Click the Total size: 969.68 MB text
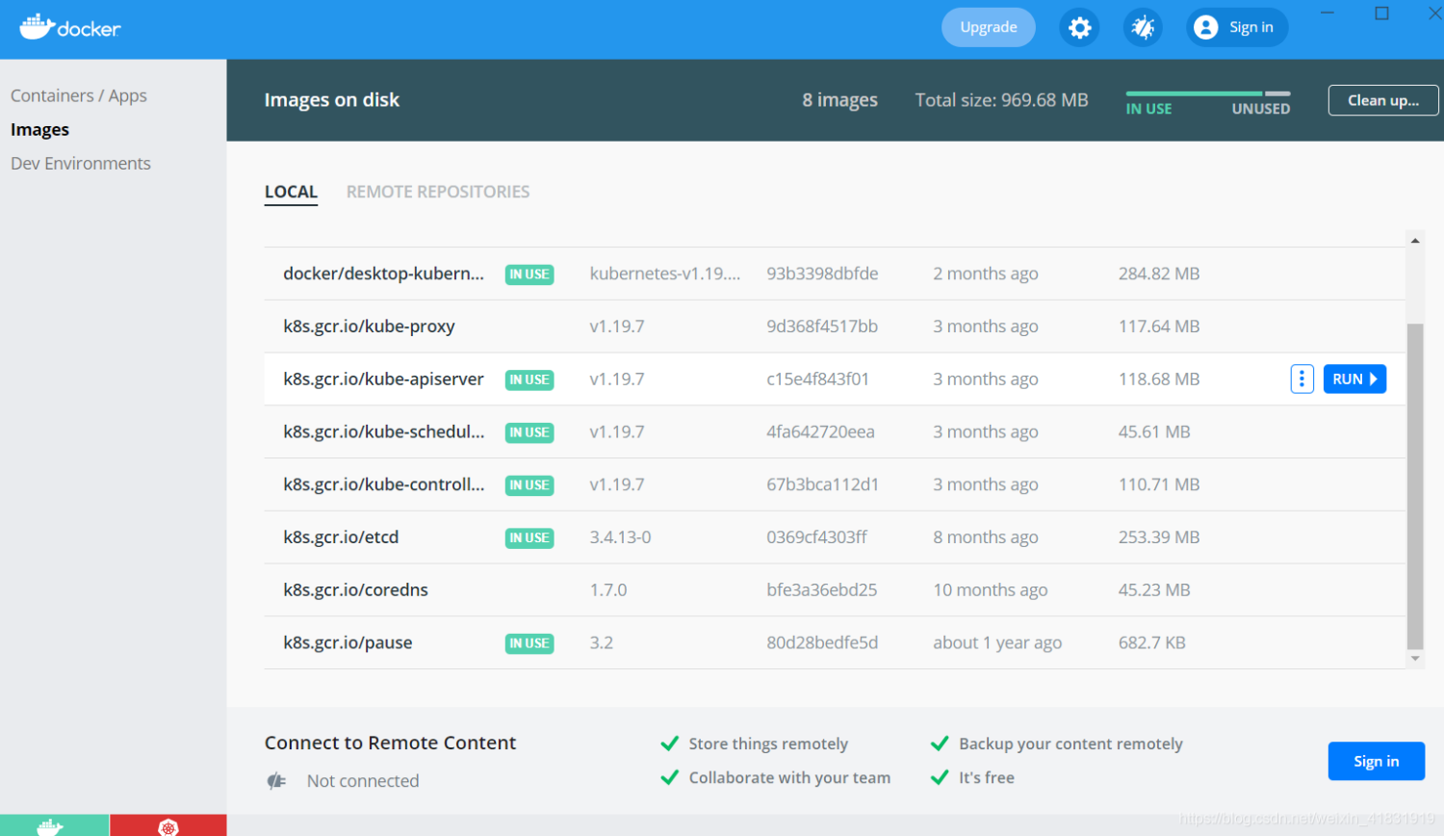 point(1001,100)
